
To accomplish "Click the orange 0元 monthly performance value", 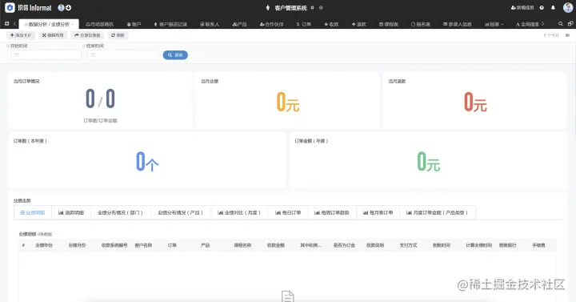I will (288, 102).
